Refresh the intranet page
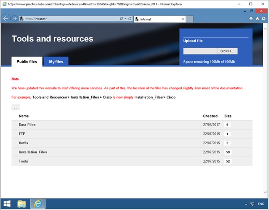Viewport: 269px width, 210px height. pos(130,18)
